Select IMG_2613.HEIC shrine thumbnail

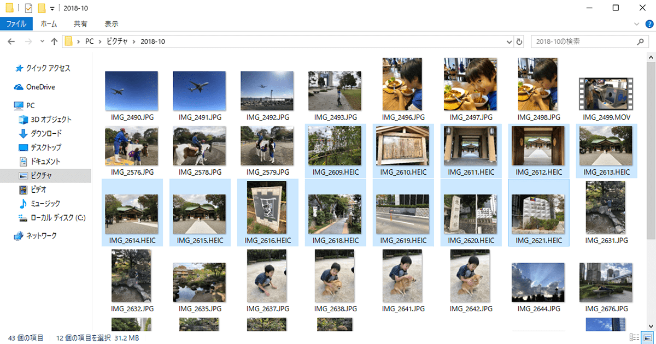tap(606, 146)
